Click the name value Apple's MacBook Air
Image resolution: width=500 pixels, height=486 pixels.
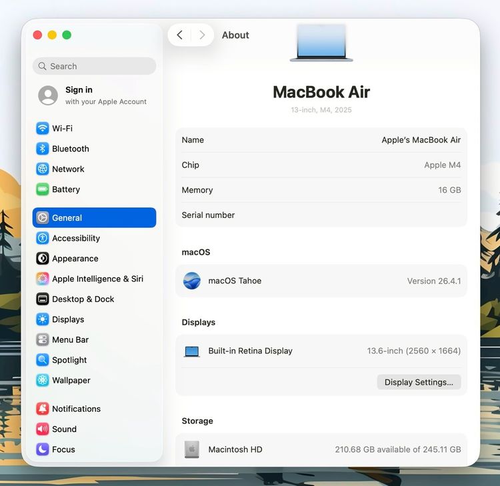pos(421,140)
